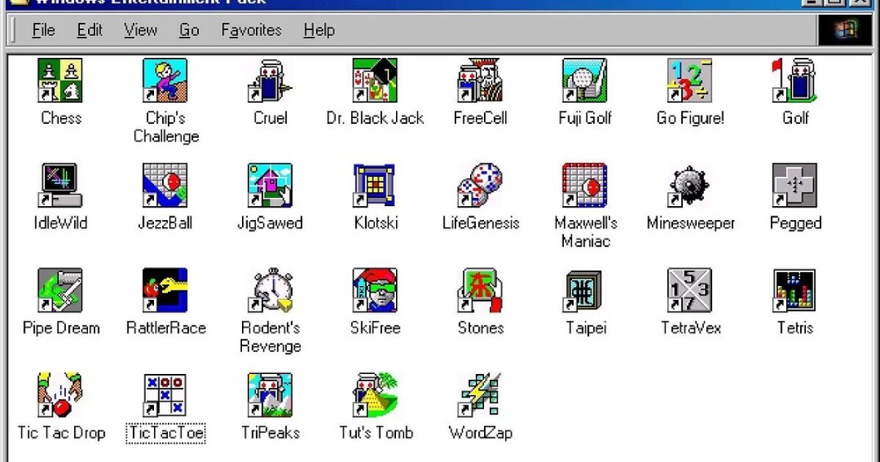Image resolution: width=880 pixels, height=462 pixels.
Task: Select the Rodent's Revenge clock icon
Action: point(271,290)
